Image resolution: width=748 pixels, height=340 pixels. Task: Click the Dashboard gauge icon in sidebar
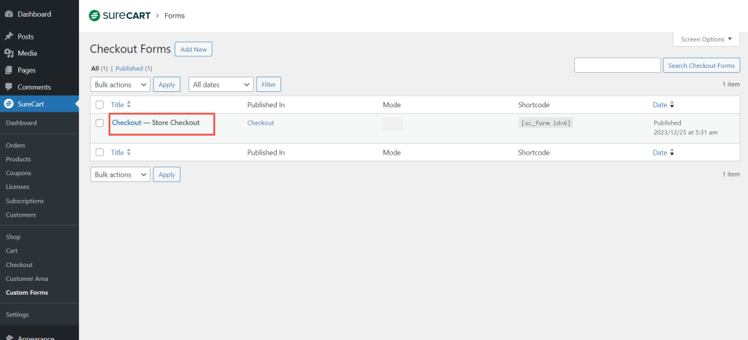[x=9, y=14]
